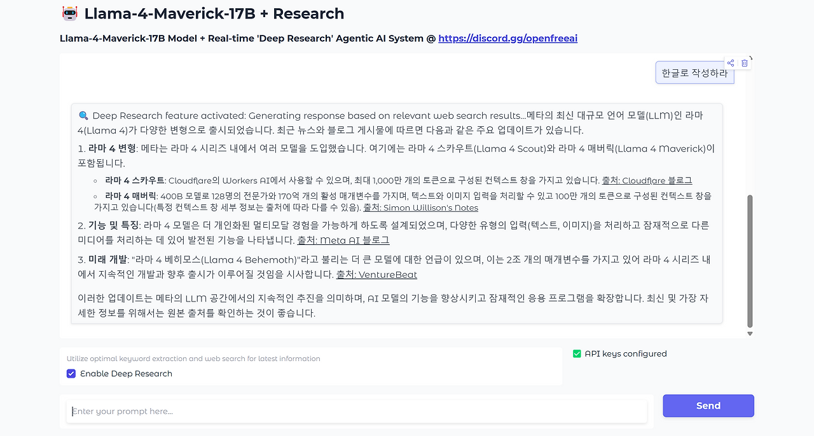The width and height of the screenshot is (814, 436).
Task: Click the share icon above the response
Action: 731,63
